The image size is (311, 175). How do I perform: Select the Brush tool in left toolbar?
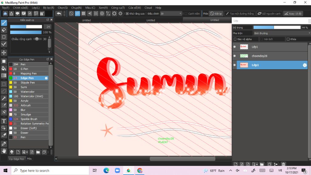pos(4,23)
